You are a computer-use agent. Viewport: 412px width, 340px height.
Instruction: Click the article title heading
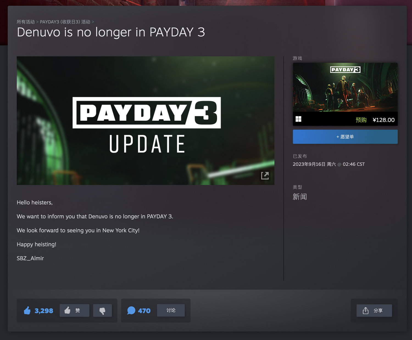click(111, 32)
